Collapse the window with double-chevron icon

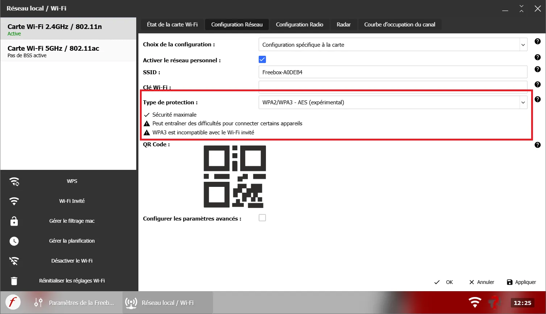click(x=521, y=8)
